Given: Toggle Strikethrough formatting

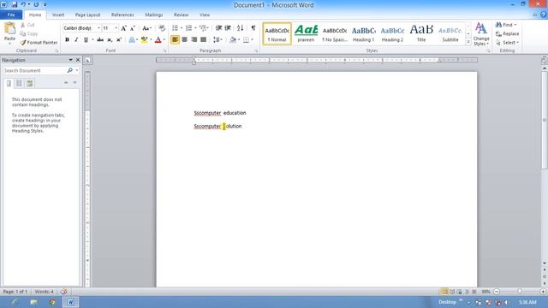Looking at the screenshot, I should point(100,40).
